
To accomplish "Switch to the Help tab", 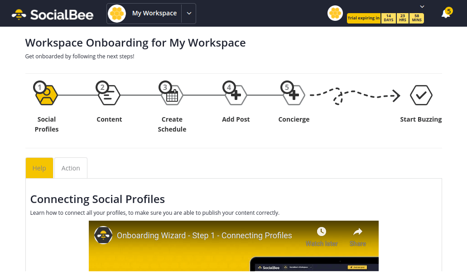I will pos(39,168).
